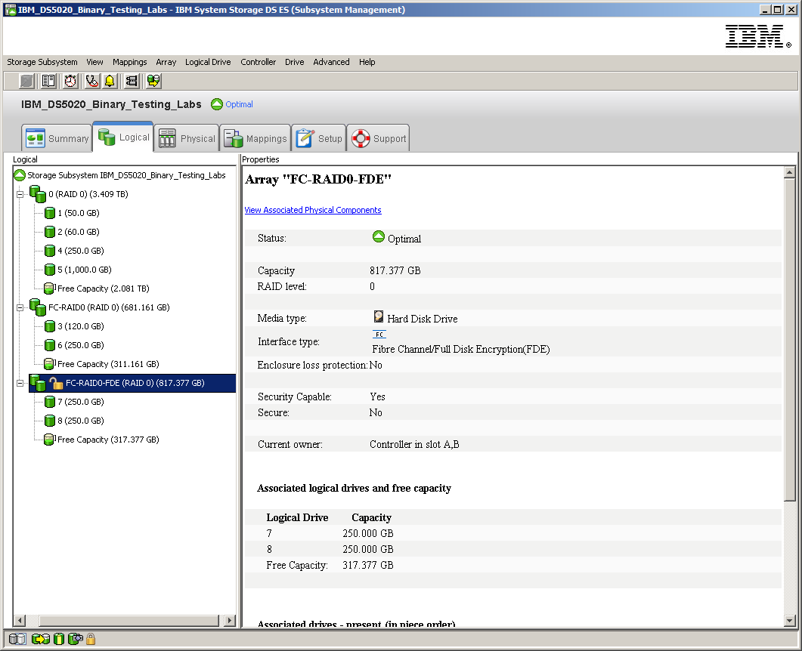The width and height of the screenshot is (802, 651).
Task: Switch to the Support tab
Action: pos(378,138)
